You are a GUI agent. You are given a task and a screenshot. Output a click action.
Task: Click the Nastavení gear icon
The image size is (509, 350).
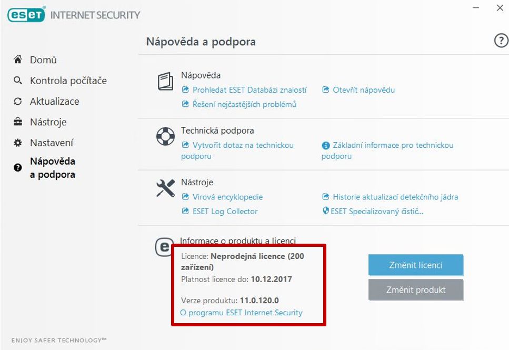[x=18, y=143]
